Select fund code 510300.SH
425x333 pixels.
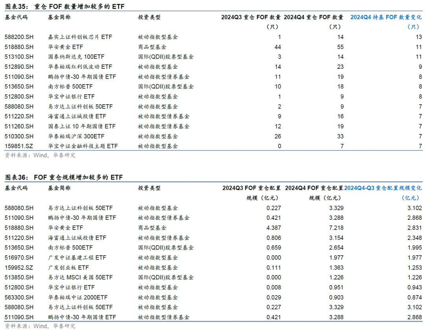coord(19,136)
